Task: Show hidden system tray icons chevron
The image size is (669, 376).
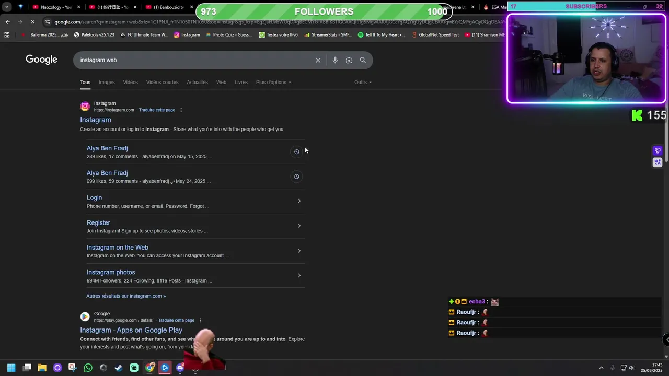Action: pos(601,368)
